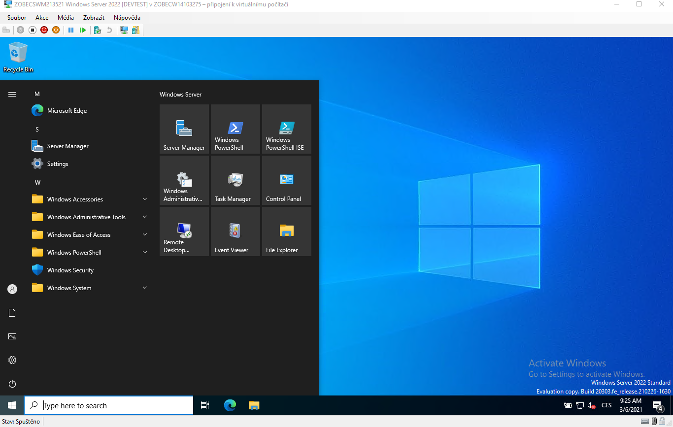Viewport: 673px width, 427px height.
Task: Open the Server Manager tile
Action: [x=184, y=129]
